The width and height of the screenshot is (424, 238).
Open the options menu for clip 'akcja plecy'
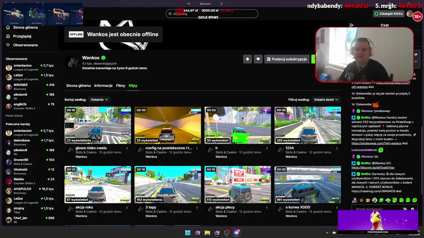click(x=267, y=208)
